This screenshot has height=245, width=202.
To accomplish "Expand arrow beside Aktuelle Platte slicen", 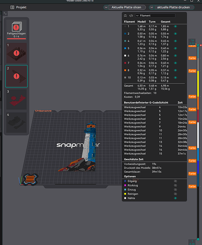I will click(106, 7).
